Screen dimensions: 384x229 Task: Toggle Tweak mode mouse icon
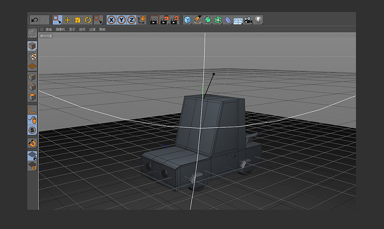point(32,120)
